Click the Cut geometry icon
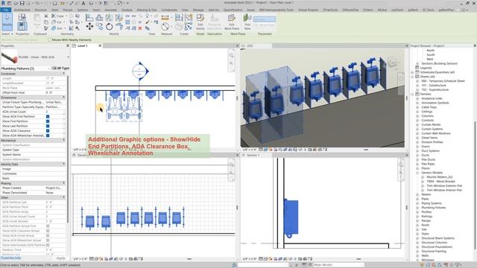 pyautogui.click(x=54, y=22)
